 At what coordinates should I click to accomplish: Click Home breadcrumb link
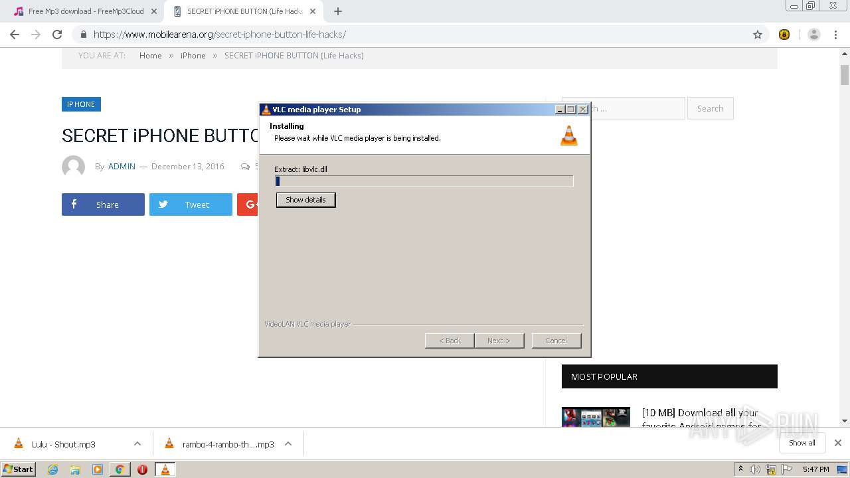150,56
